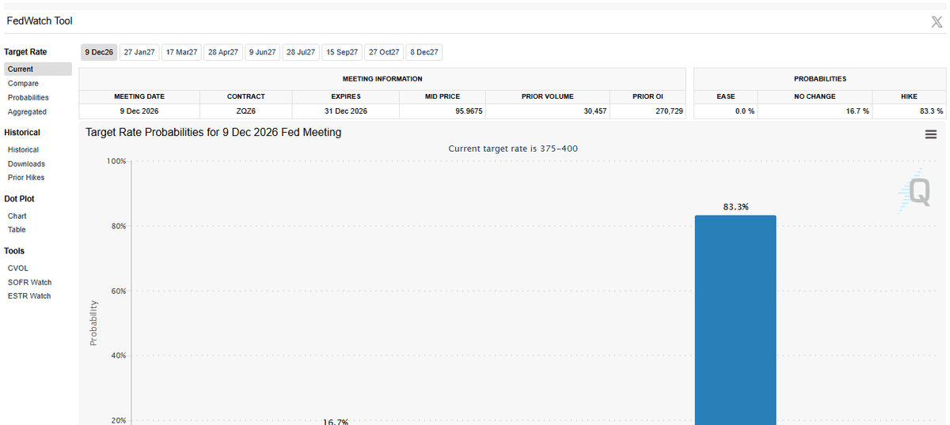Open the Compare view in sidebar
This screenshot has height=425, width=950.
[23, 84]
